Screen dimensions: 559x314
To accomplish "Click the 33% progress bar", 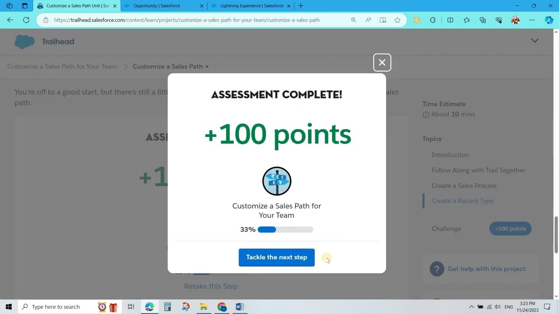I will pyautogui.click(x=285, y=229).
